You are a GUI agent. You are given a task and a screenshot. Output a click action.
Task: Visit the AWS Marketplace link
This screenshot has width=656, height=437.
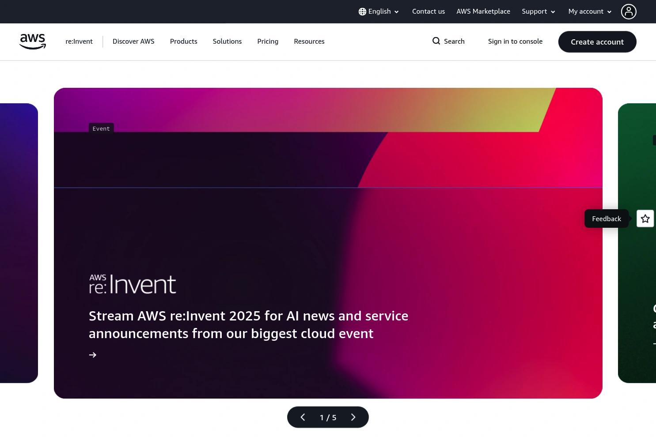(483, 11)
